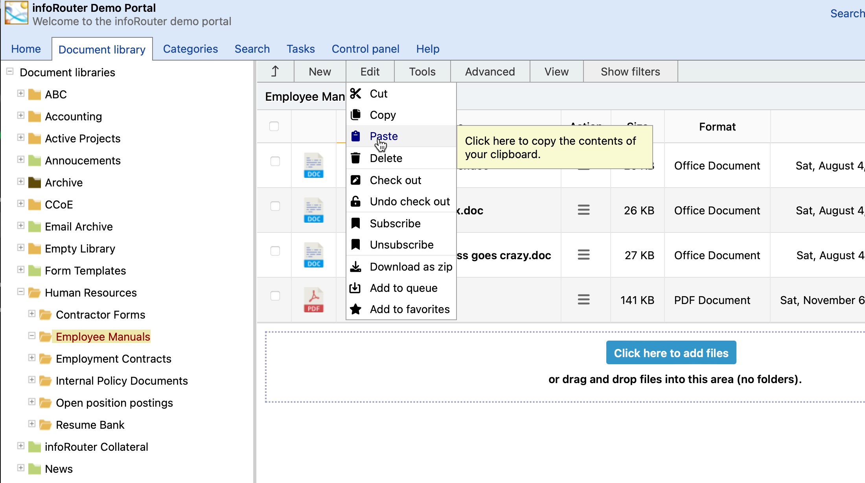The image size is (865, 483).
Task: Click the trash Delete icon
Action: (355, 158)
